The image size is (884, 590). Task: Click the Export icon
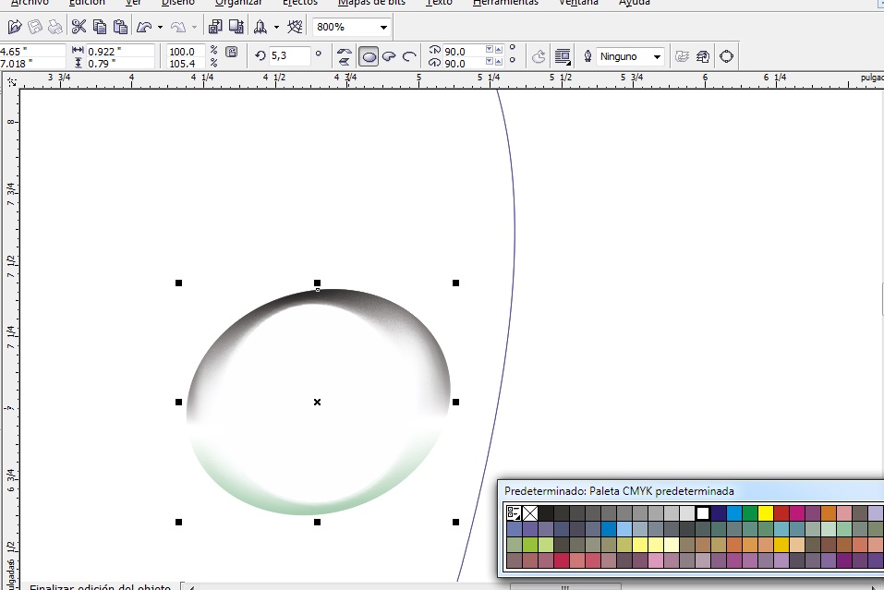click(x=236, y=27)
